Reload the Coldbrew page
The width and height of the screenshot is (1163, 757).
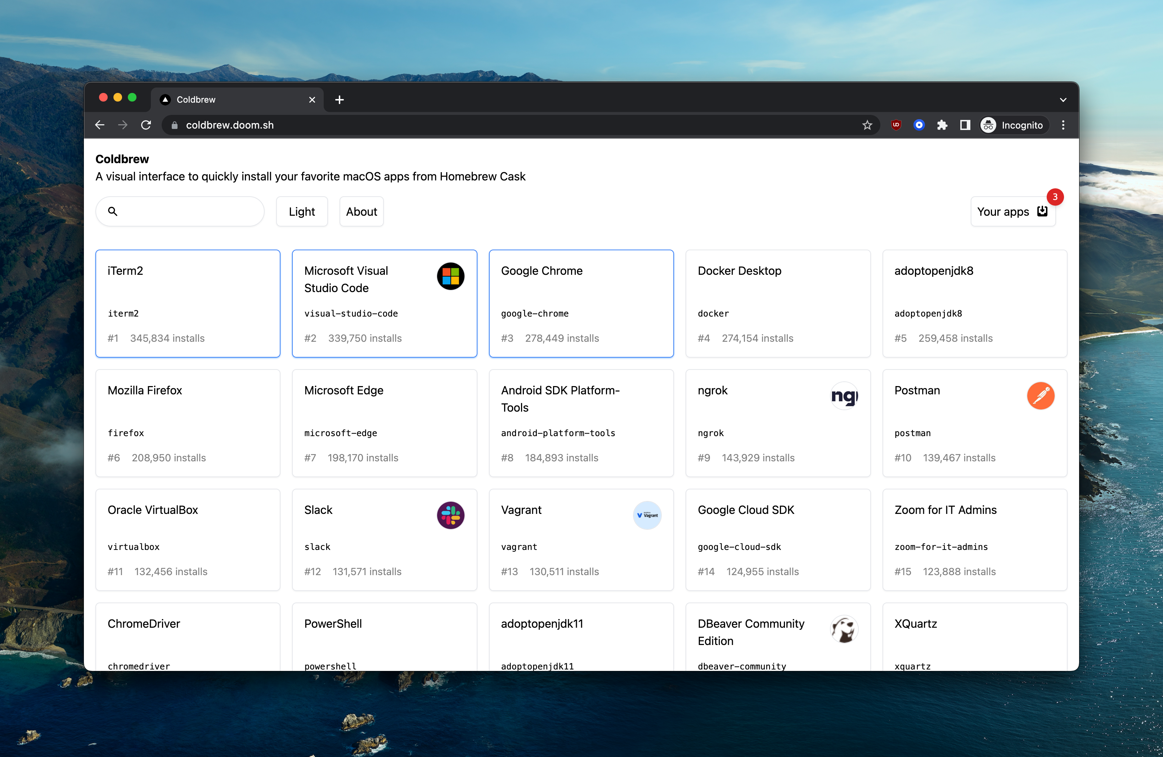pos(145,125)
